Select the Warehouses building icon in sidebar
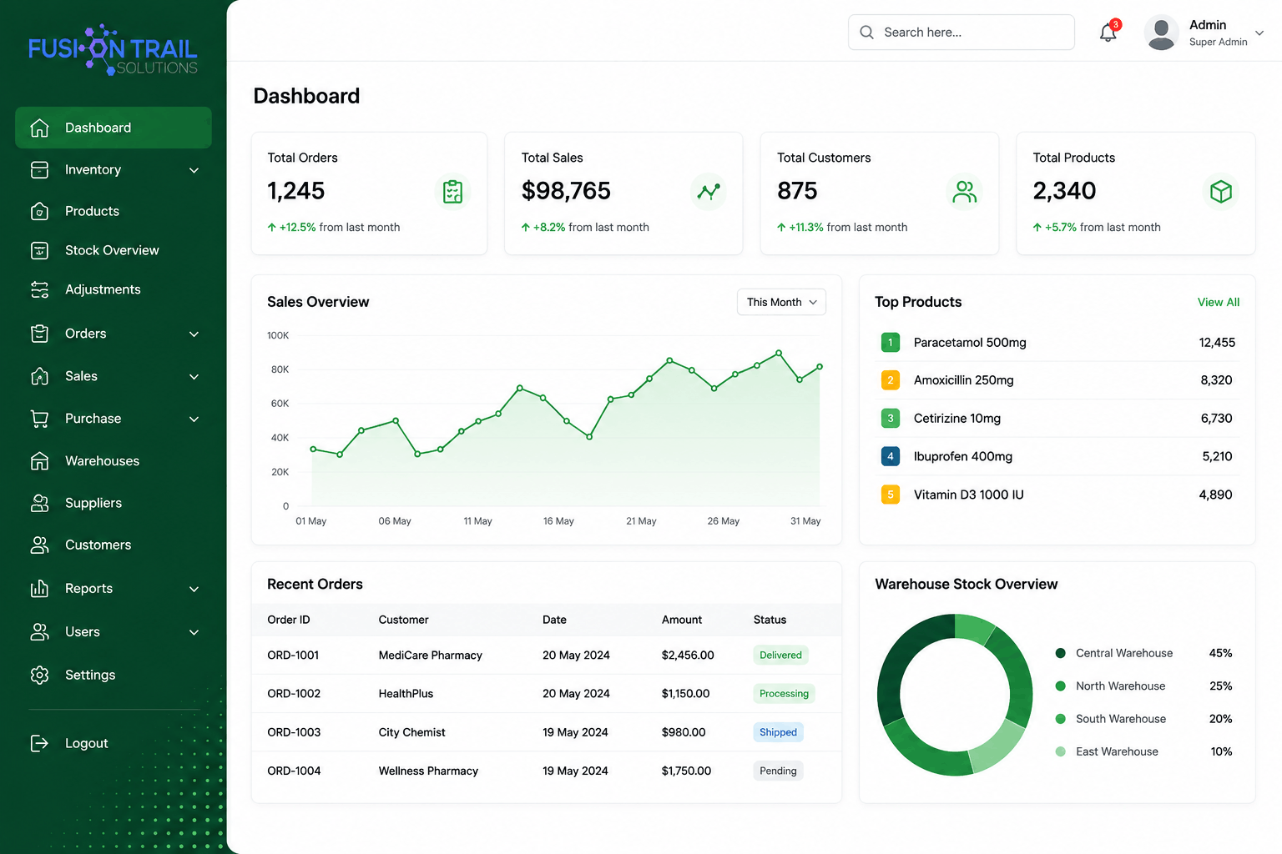This screenshot has height=854, width=1282. 39,461
